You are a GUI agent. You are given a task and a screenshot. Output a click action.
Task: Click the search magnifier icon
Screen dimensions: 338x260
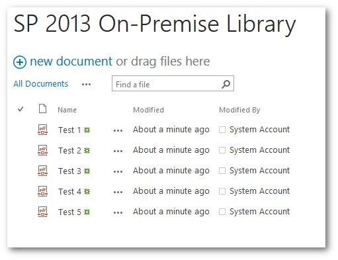226,84
